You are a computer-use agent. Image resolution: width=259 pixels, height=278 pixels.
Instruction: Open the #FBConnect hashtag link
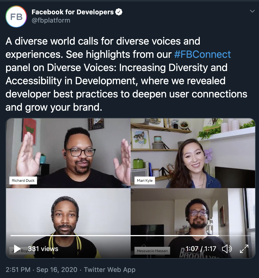click(x=202, y=54)
